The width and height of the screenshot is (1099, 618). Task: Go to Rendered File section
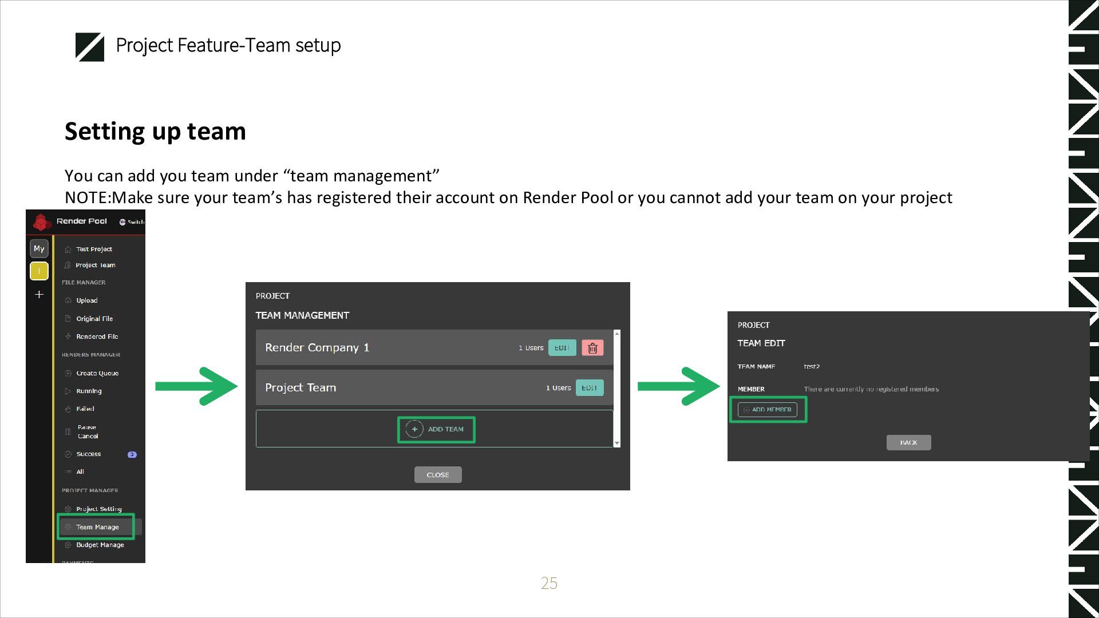tap(97, 336)
